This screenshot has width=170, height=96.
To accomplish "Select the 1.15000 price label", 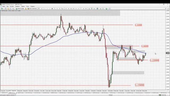I will tap(140, 85).
